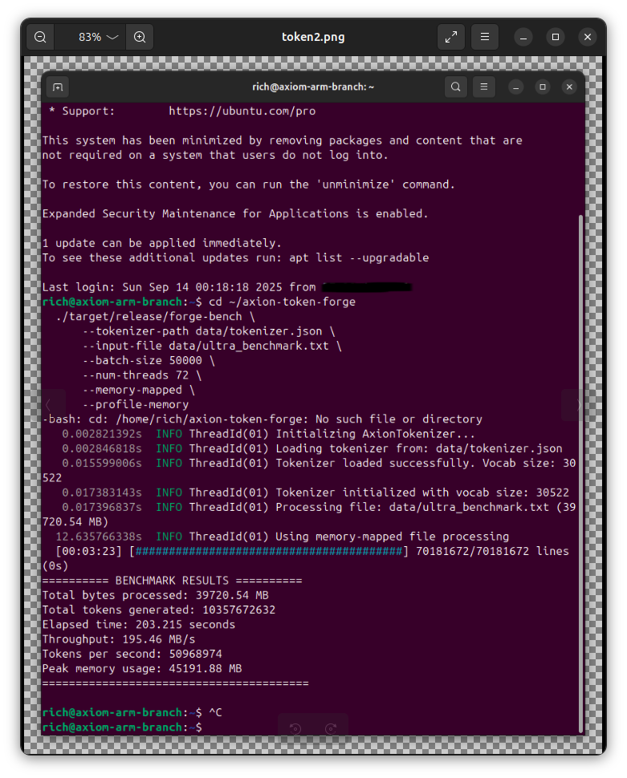Image resolution: width=627 pixels, height=778 pixels.
Task: Rotate the image clockwise
Action: point(331,728)
